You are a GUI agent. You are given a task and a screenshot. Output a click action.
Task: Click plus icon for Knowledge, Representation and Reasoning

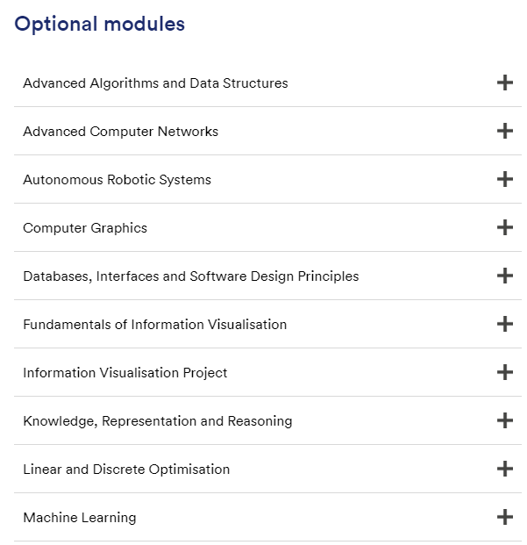504,421
